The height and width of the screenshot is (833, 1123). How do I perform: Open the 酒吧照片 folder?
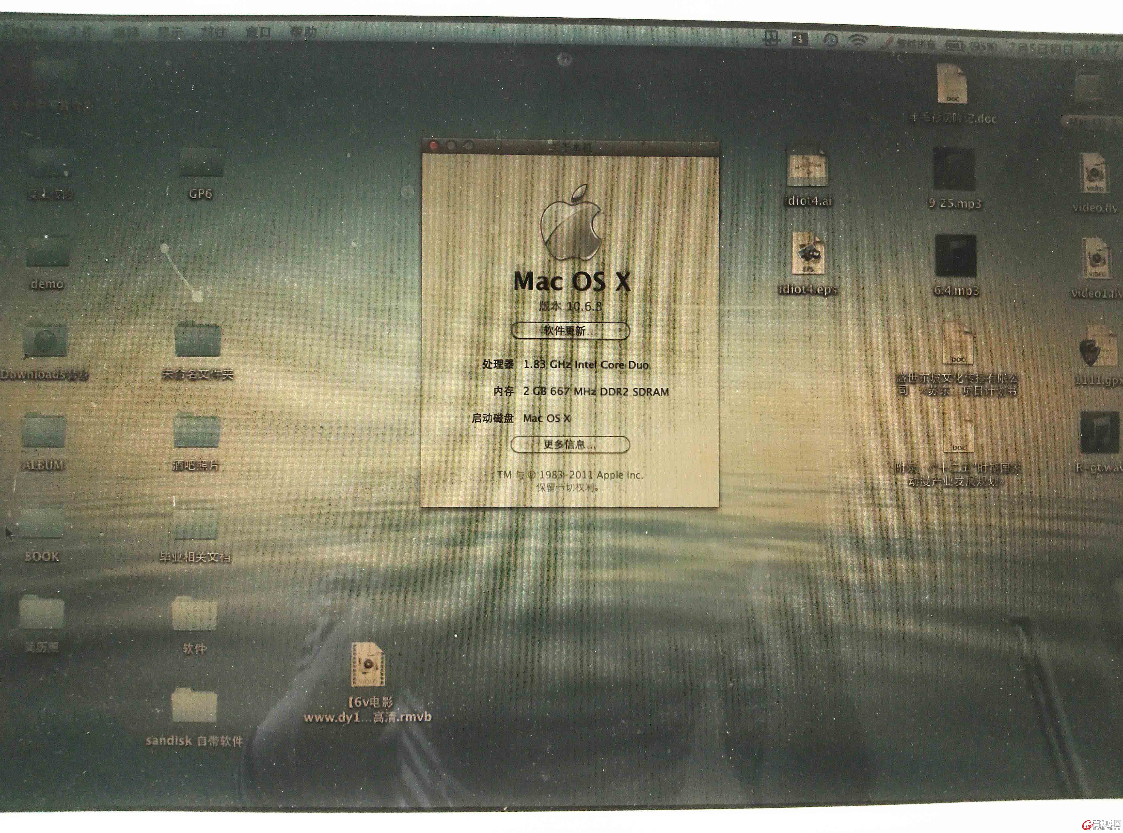tap(197, 431)
